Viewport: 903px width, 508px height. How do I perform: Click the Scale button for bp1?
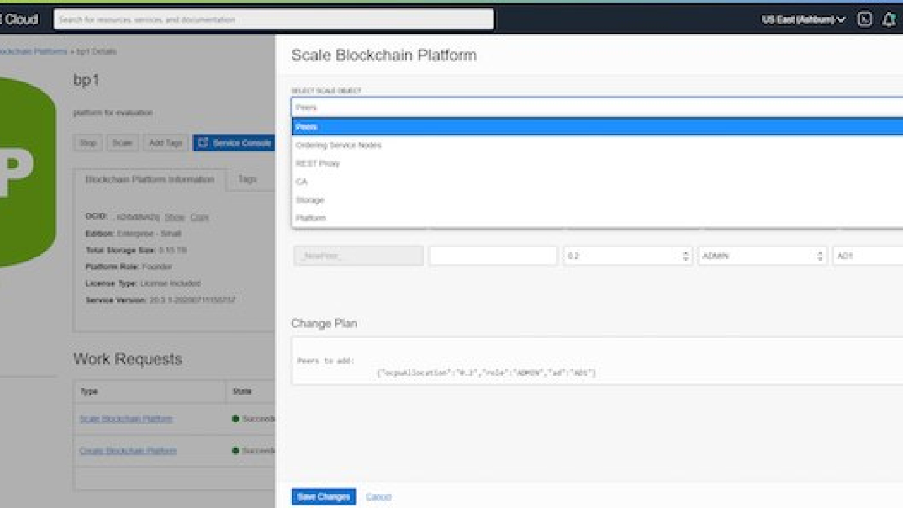coord(122,143)
